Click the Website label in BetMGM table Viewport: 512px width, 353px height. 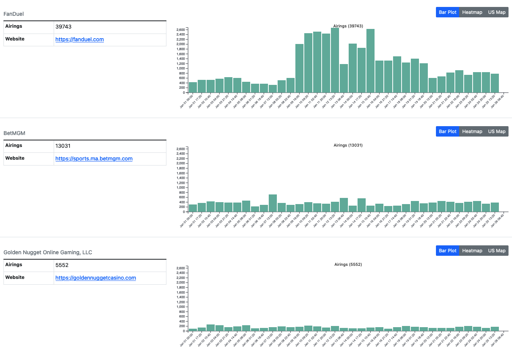tap(15, 158)
